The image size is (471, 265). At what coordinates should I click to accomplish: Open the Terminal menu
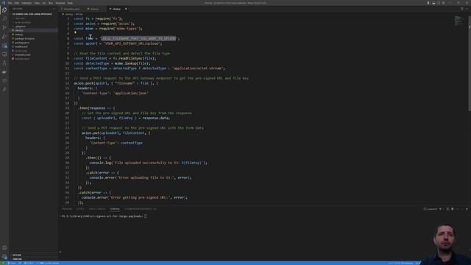pyautogui.click(x=60, y=3)
